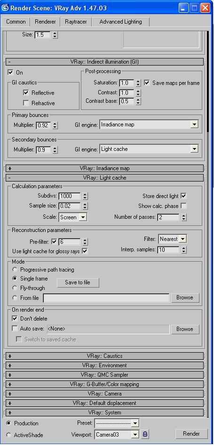Viewport: 214px width, 446px height.
Task: Uncheck Don't delete option
Action: pyautogui.click(x=15, y=318)
